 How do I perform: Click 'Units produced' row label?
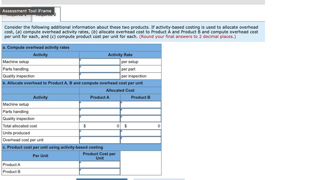16,133
